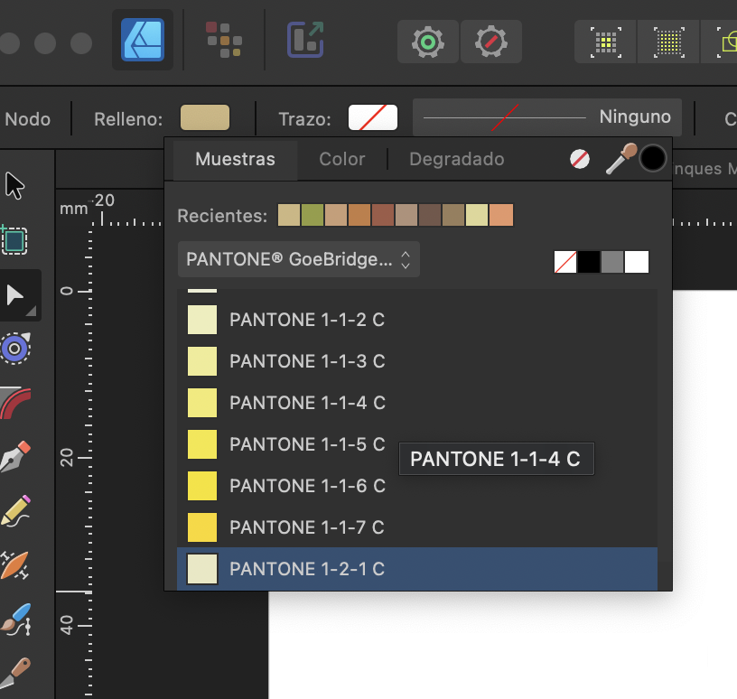Image resolution: width=737 pixels, height=699 pixels.
Task: Click the black picked-color circle
Action: tap(653, 158)
